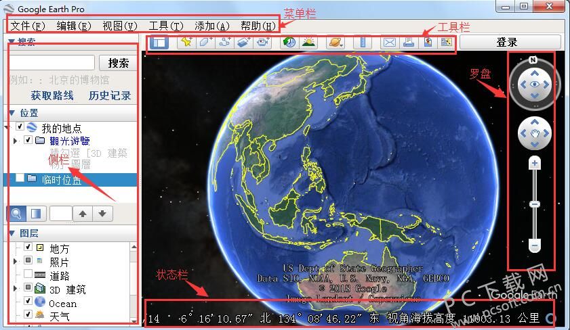Image resolution: width=570 pixels, height=330 pixels.
Task: Click the save image toolbar icon
Action: coord(447,42)
